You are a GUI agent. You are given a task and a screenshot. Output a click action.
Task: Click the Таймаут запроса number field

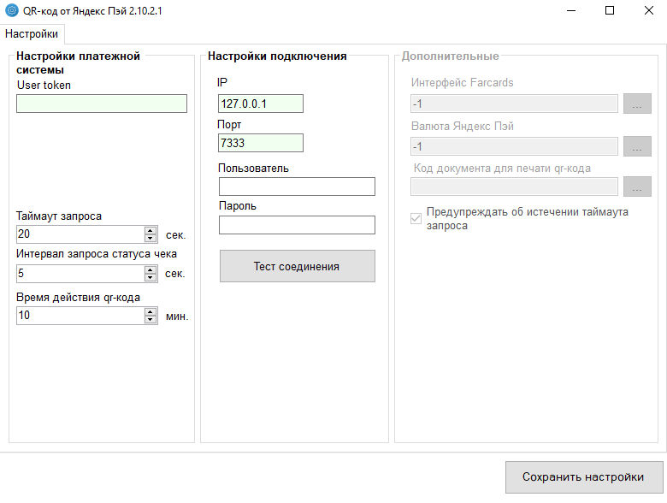pos(80,234)
